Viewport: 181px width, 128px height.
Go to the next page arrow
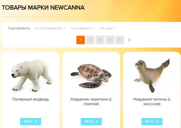[x=129, y=40]
